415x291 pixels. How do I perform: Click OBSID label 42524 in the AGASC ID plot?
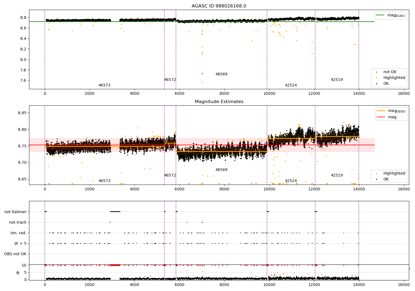pos(291,85)
